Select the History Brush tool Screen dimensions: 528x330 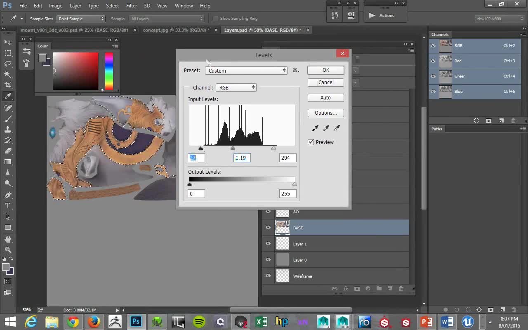pyautogui.click(x=8, y=140)
